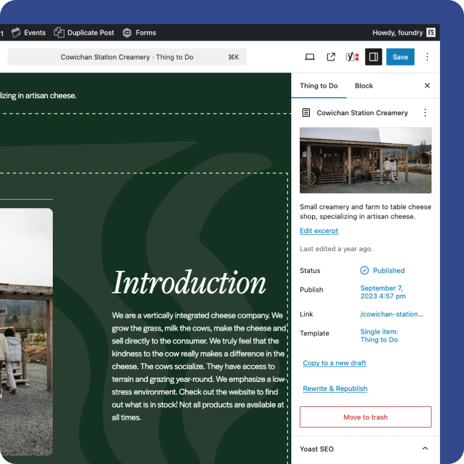
Task: Click the FS user avatar
Action: [x=431, y=33]
